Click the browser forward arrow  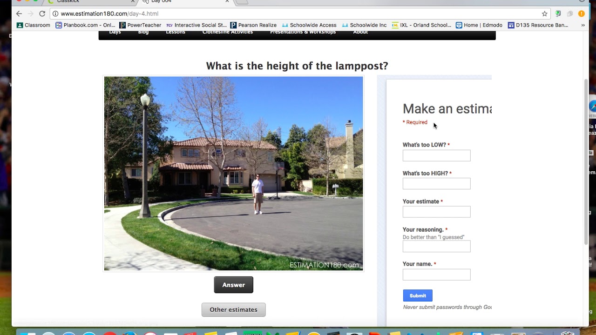click(30, 13)
